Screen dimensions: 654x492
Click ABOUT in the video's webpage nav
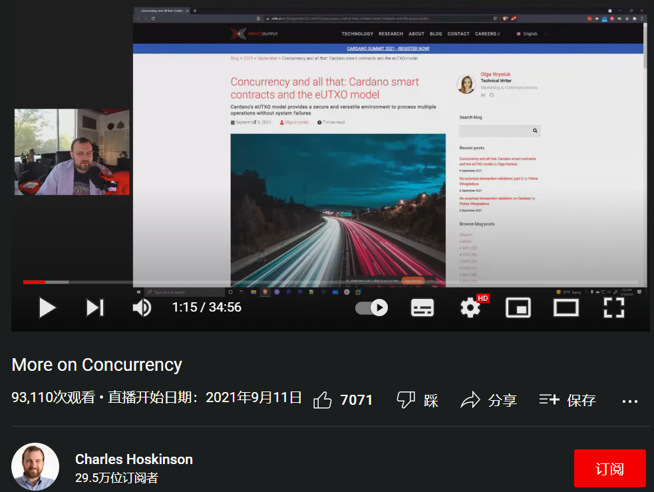(x=416, y=34)
